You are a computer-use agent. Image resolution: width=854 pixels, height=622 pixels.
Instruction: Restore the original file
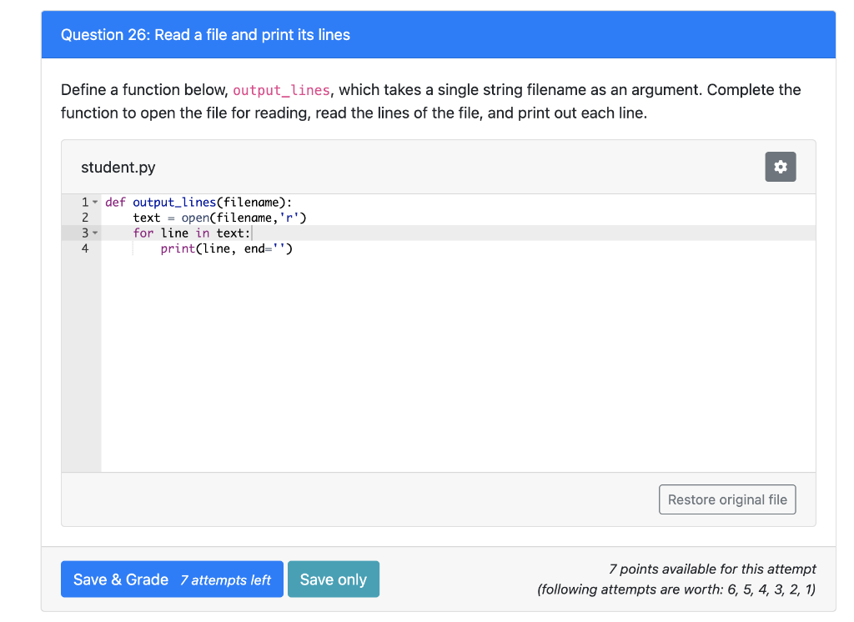point(727,499)
